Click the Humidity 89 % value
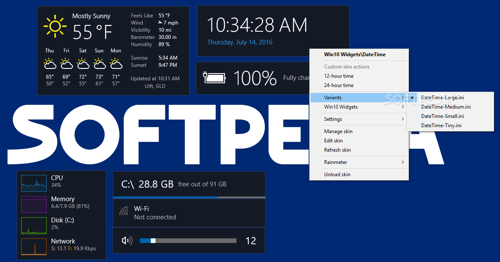The height and width of the screenshot is (262, 500). pyautogui.click(x=164, y=44)
